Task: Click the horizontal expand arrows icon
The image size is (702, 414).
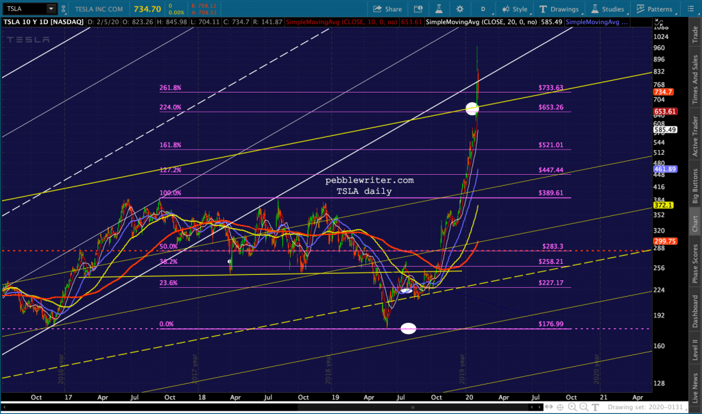Action: 549,407
